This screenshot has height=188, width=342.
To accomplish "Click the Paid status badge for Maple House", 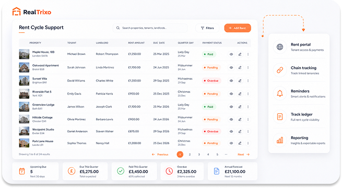I will point(209,54).
